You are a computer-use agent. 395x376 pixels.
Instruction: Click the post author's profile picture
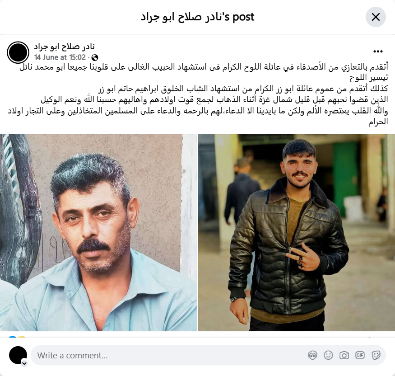[x=18, y=52]
